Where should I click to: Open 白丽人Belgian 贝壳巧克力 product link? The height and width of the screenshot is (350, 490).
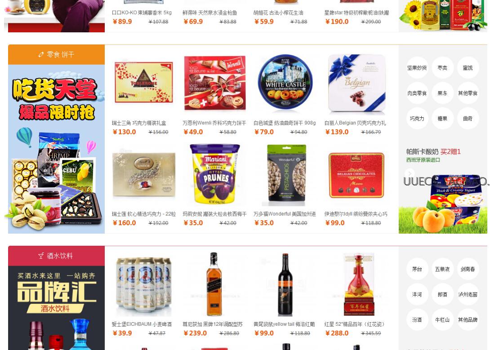pyautogui.click(x=355, y=123)
